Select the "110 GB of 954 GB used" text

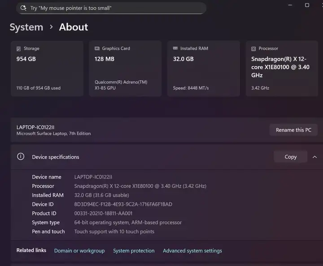click(39, 88)
